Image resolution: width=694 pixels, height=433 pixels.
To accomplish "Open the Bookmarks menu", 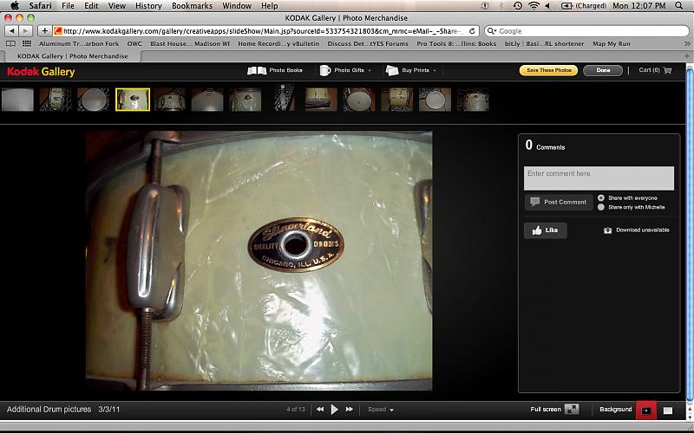I will pos(192,6).
